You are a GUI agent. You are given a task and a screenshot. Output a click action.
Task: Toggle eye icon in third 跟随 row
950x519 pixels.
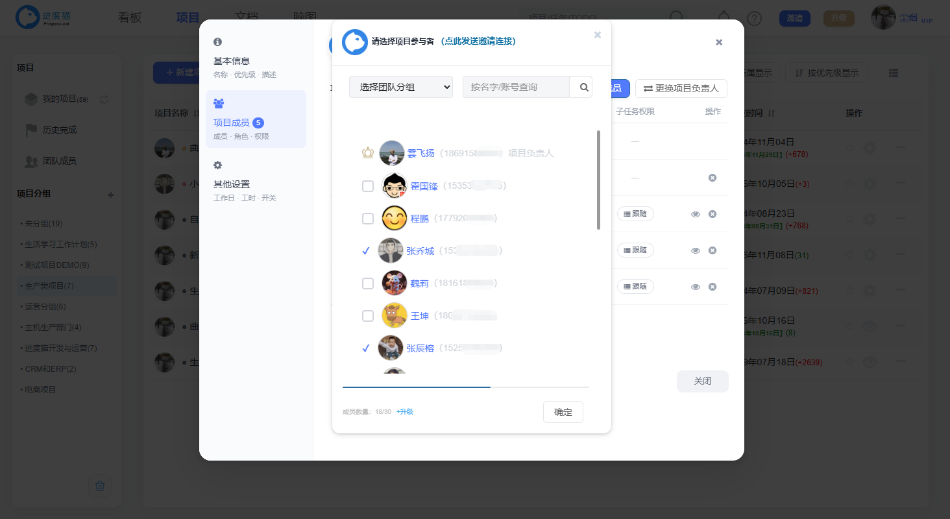pos(696,287)
